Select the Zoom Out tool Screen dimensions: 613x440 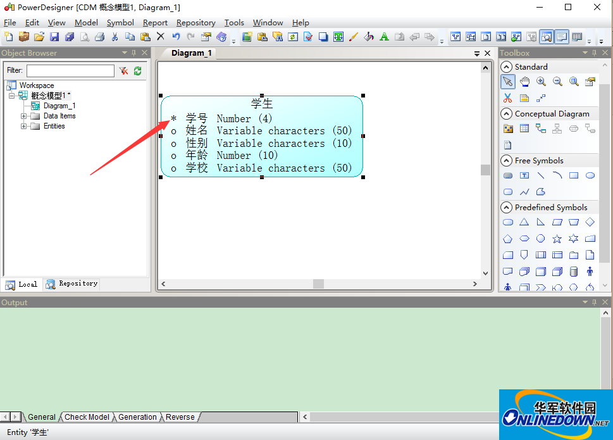click(557, 81)
